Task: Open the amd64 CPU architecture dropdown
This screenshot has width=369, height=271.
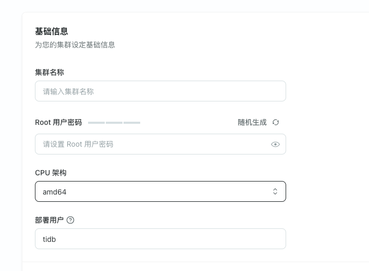Action: (160, 191)
